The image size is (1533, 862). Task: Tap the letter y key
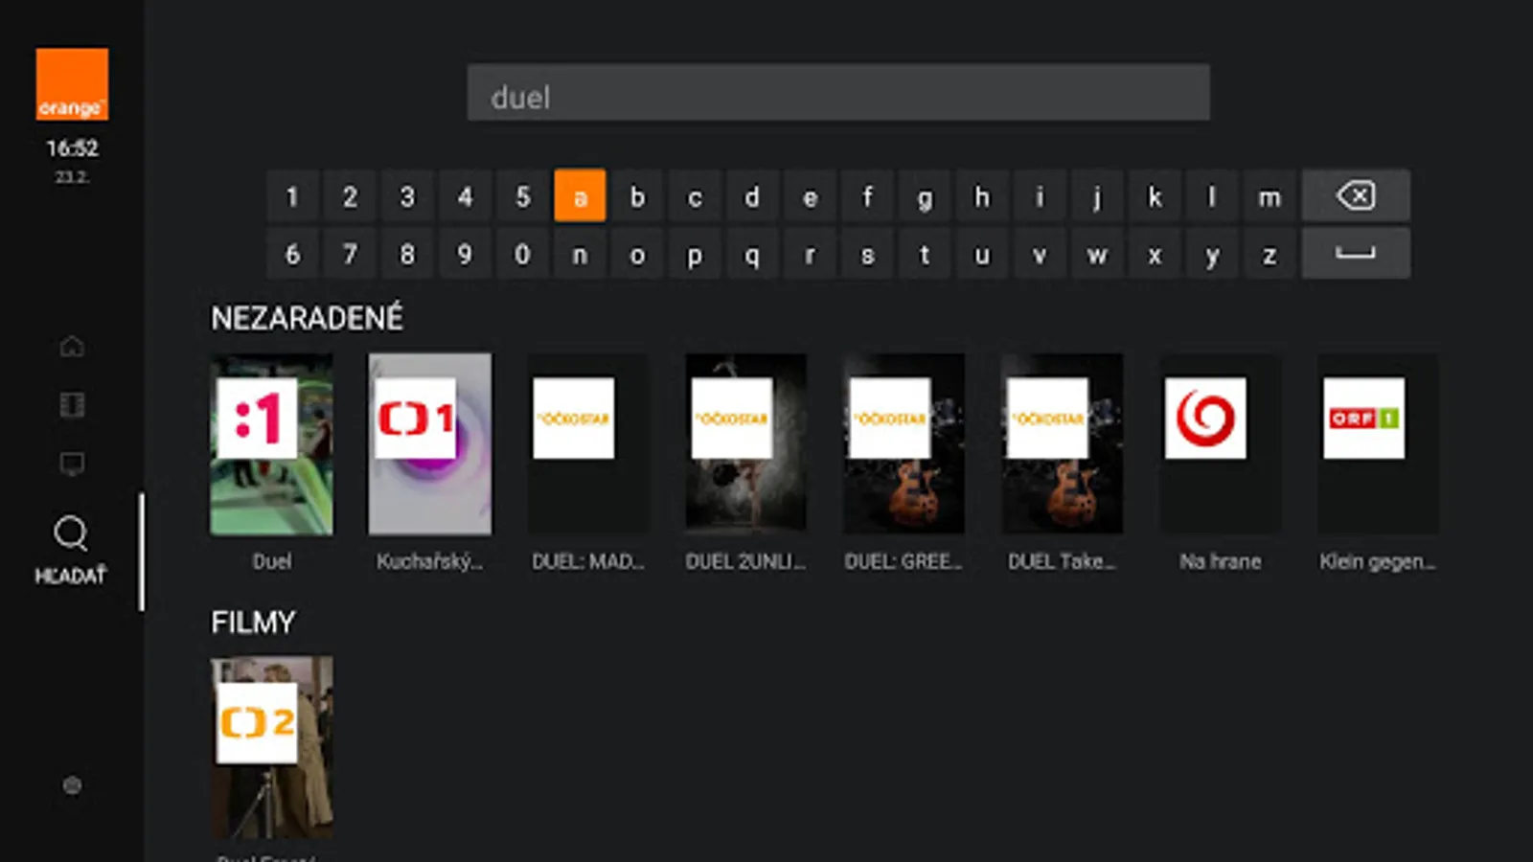click(1212, 254)
